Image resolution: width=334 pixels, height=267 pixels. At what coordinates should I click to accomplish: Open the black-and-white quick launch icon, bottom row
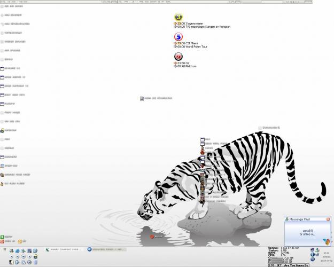12,262
